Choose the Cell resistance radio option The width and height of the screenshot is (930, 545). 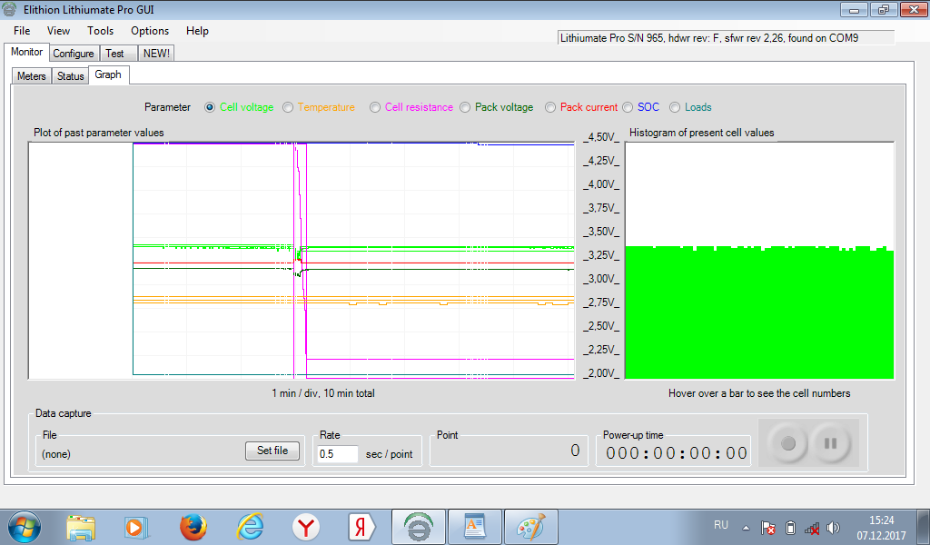(x=375, y=107)
